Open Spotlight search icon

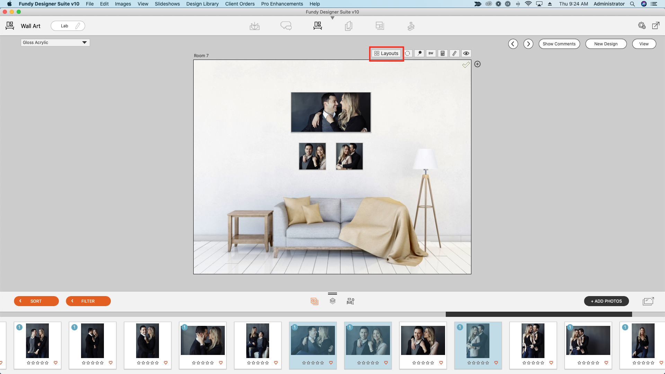click(x=632, y=4)
